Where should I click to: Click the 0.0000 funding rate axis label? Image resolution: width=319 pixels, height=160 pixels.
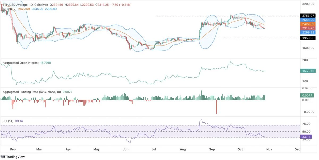point(307,100)
